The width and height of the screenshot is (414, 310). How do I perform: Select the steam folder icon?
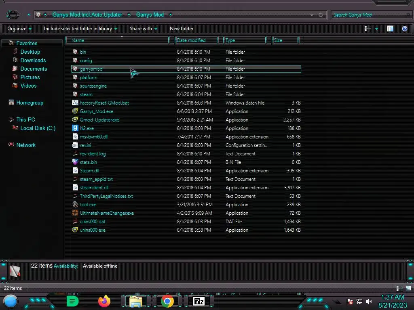(75, 94)
